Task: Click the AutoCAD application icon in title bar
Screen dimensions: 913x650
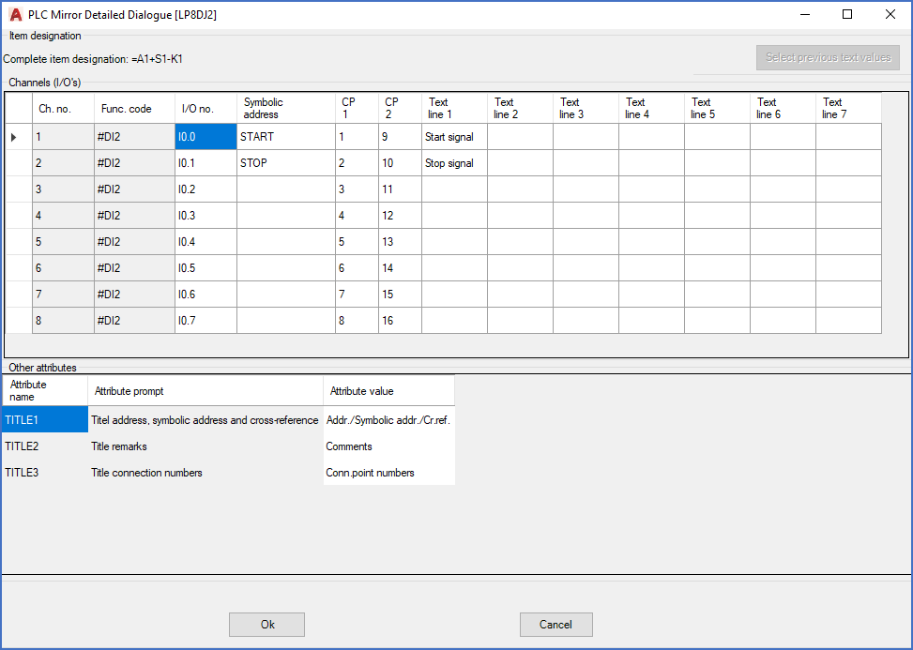Action: click(x=13, y=14)
